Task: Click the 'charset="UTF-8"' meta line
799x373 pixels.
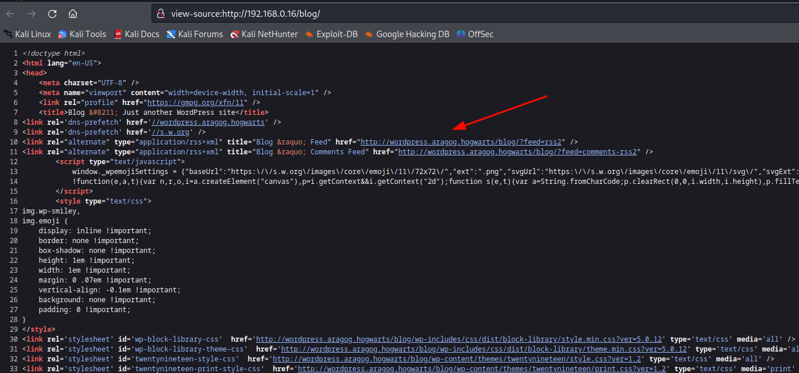Action: (x=89, y=82)
